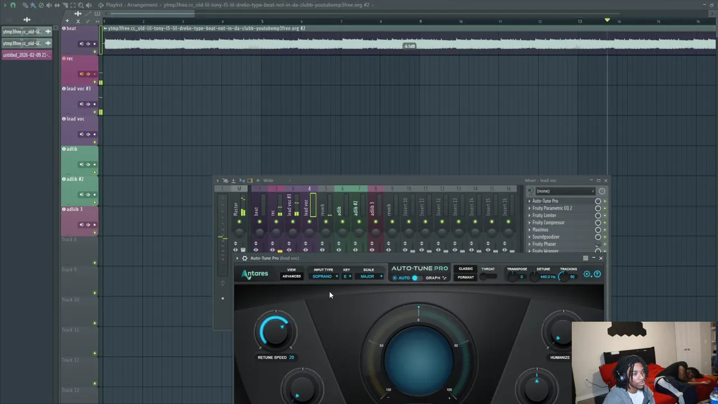Select the untitled_2026-02-09 recording clip in picker
The width and height of the screenshot is (718, 404).
[26, 55]
